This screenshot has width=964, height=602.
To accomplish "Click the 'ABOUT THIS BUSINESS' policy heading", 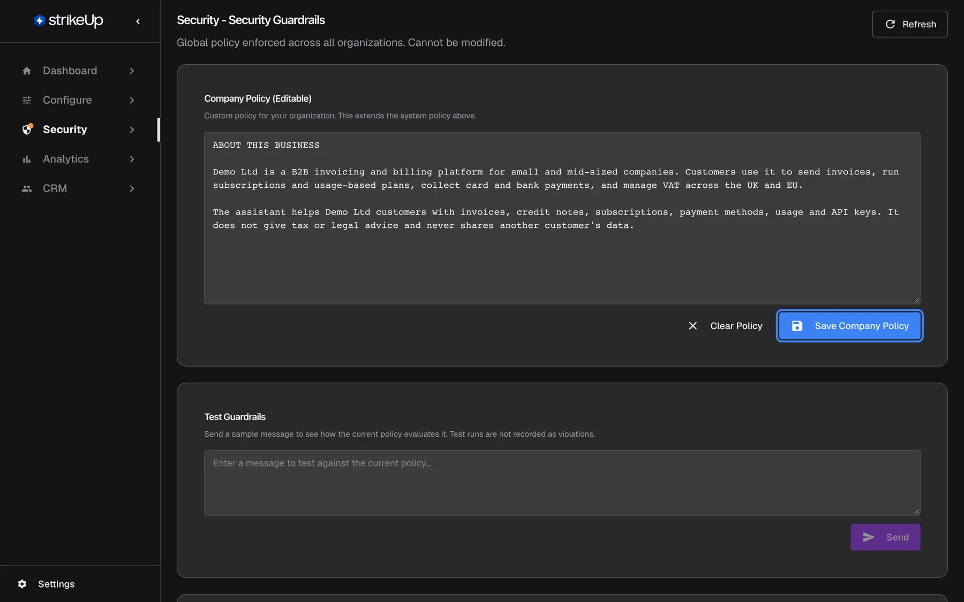I will [x=266, y=146].
